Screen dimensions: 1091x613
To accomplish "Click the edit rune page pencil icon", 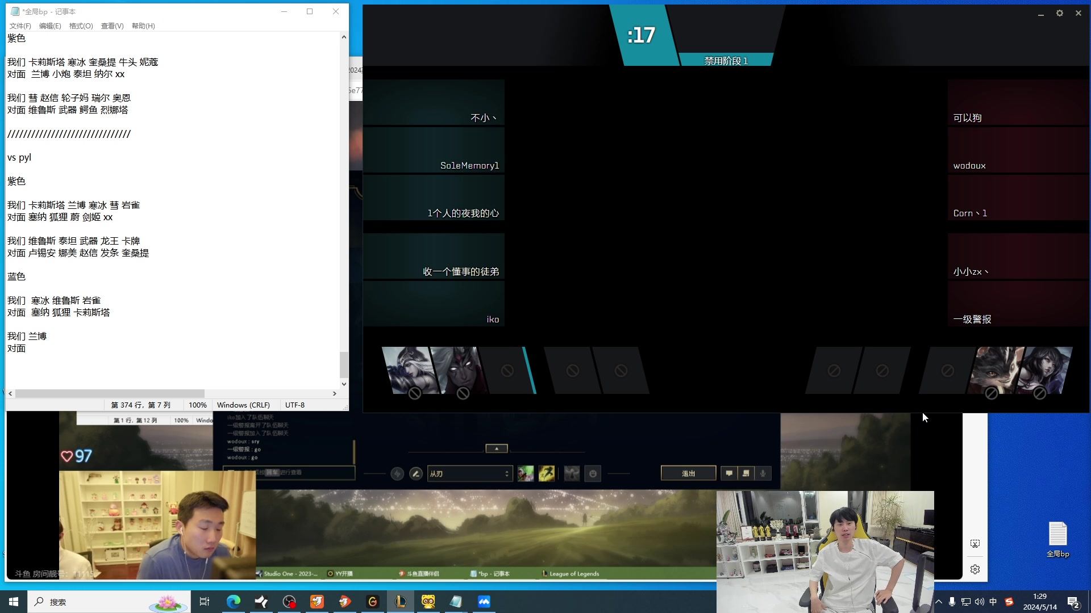I will (416, 473).
